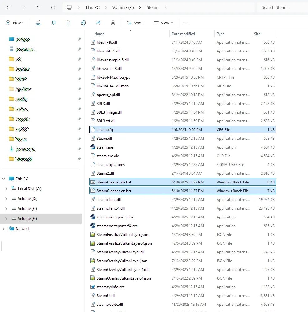The width and height of the screenshot is (308, 312).
Task: Expand Volume (F:) in tree
Action: point(6,219)
